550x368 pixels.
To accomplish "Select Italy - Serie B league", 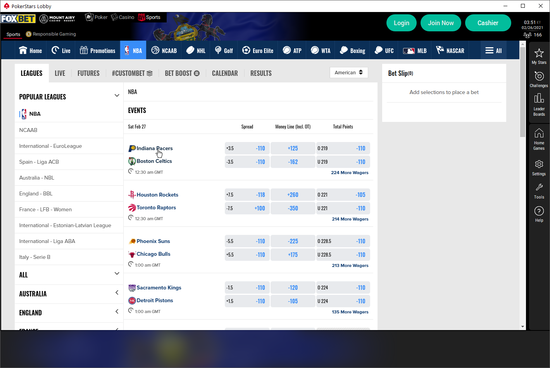I will tap(69, 257).
